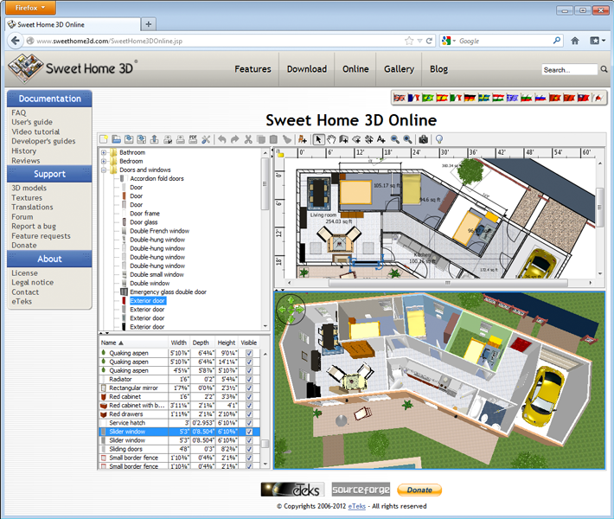Click the Cut scissors icon
This screenshot has height=519, width=614.
tap(248, 139)
